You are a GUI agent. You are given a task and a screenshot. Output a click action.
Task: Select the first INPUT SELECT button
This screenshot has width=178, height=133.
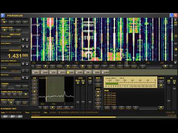coord(4,103)
